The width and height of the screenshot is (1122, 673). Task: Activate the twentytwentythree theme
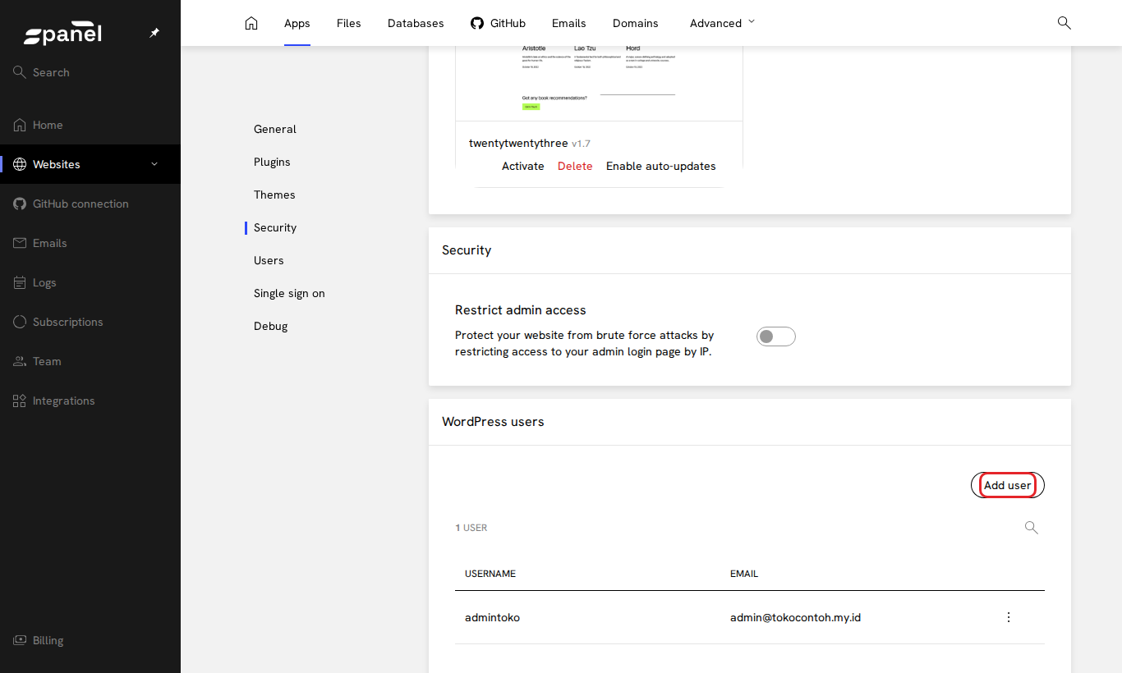pyautogui.click(x=523, y=166)
